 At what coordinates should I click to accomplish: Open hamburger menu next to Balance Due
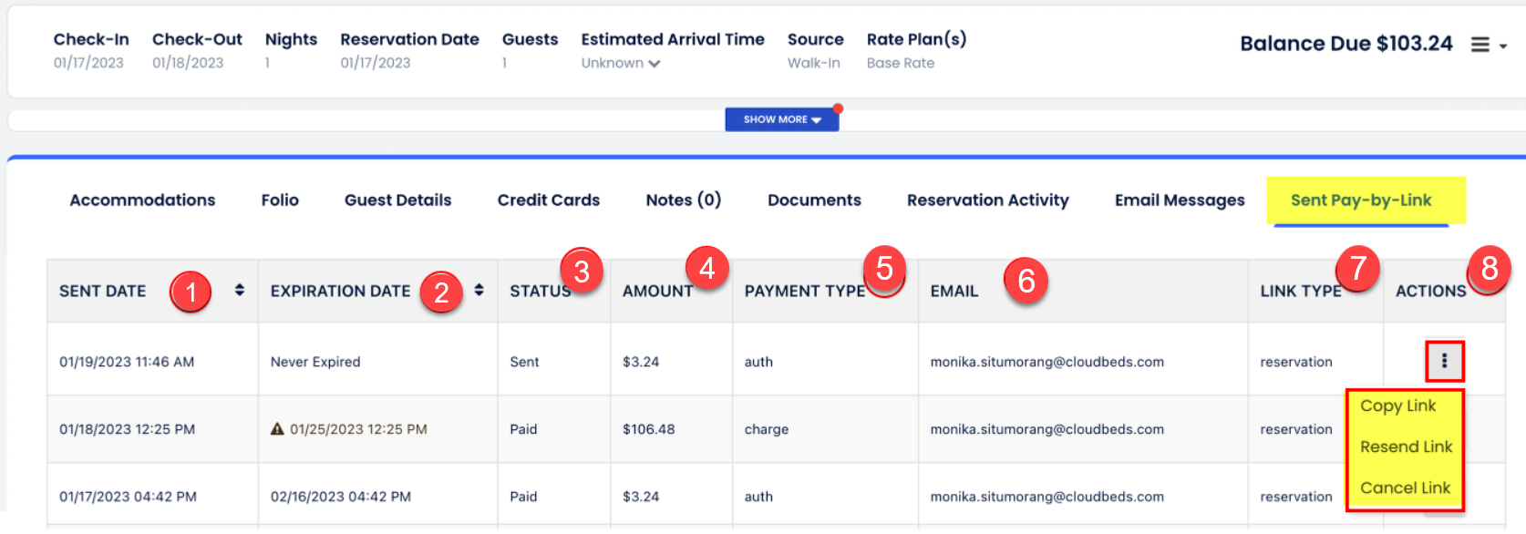tap(1480, 45)
